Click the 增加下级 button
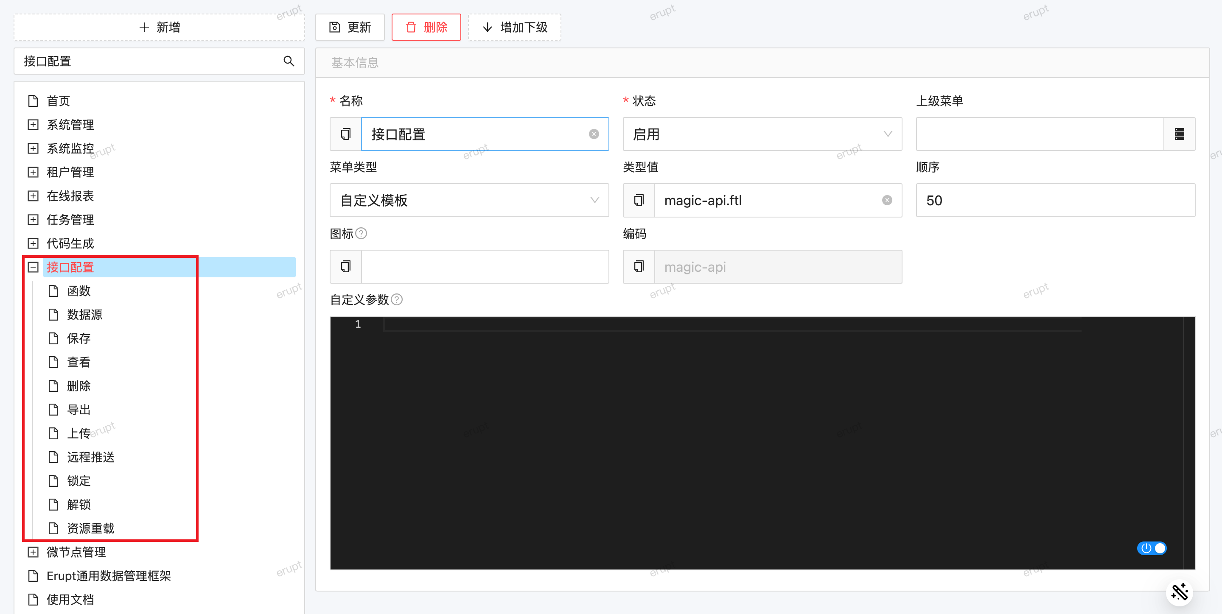 click(x=515, y=27)
